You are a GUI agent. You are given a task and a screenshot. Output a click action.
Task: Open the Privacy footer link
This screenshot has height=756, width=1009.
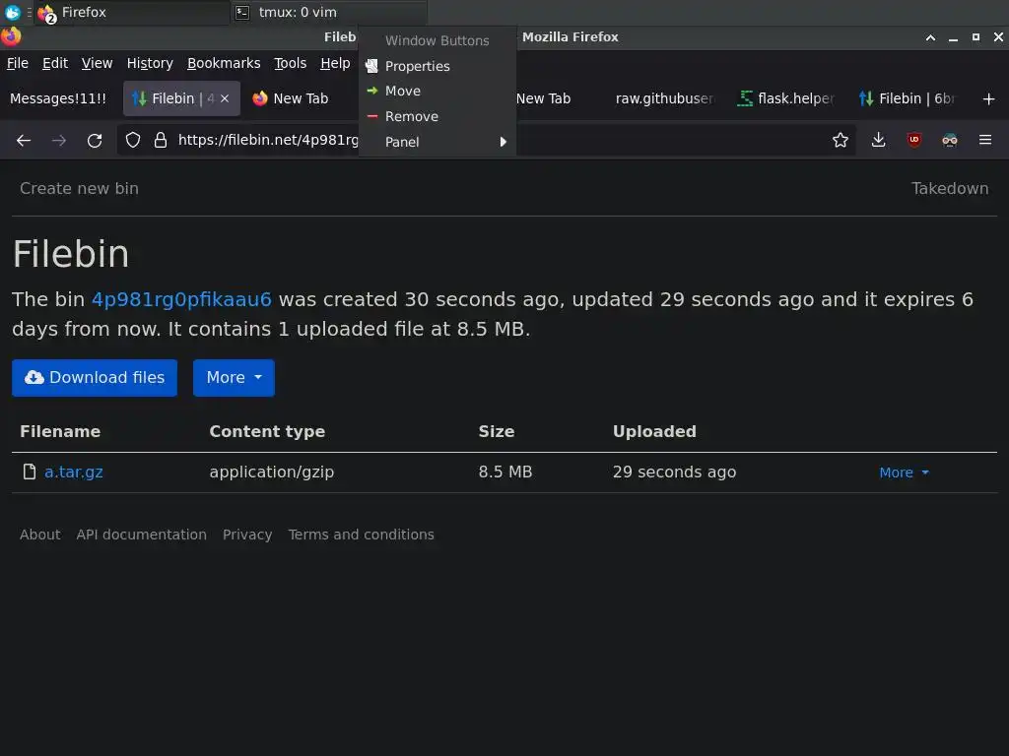click(x=247, y=535)
